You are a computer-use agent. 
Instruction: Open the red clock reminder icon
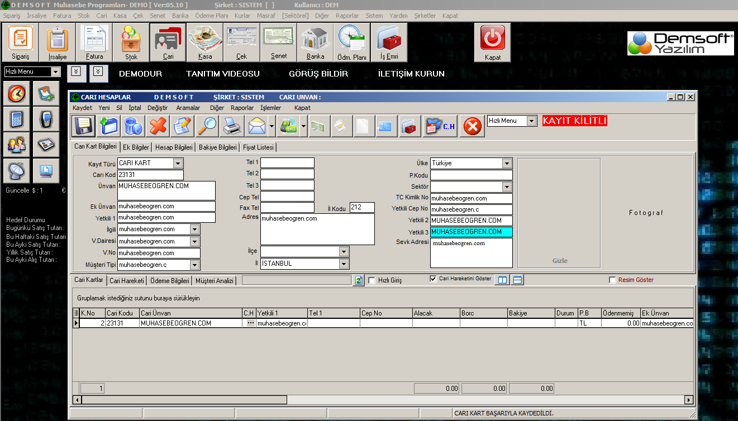(x=16, y=93)
